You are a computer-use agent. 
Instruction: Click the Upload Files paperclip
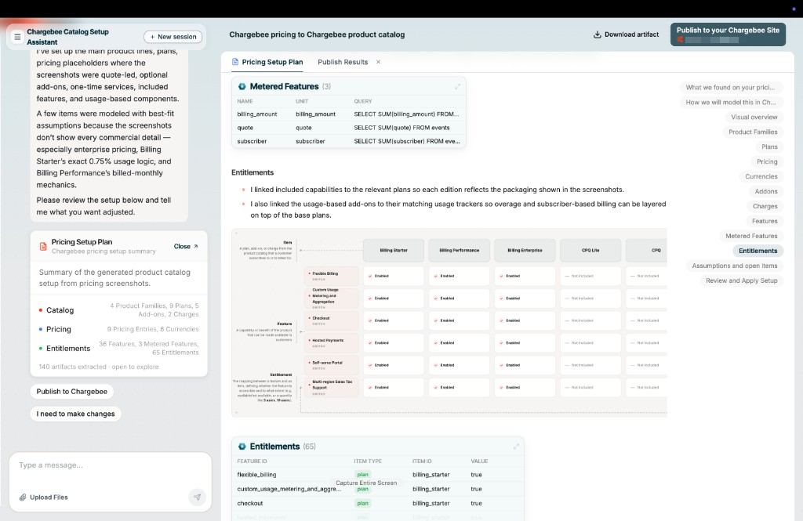click(23, 497)
